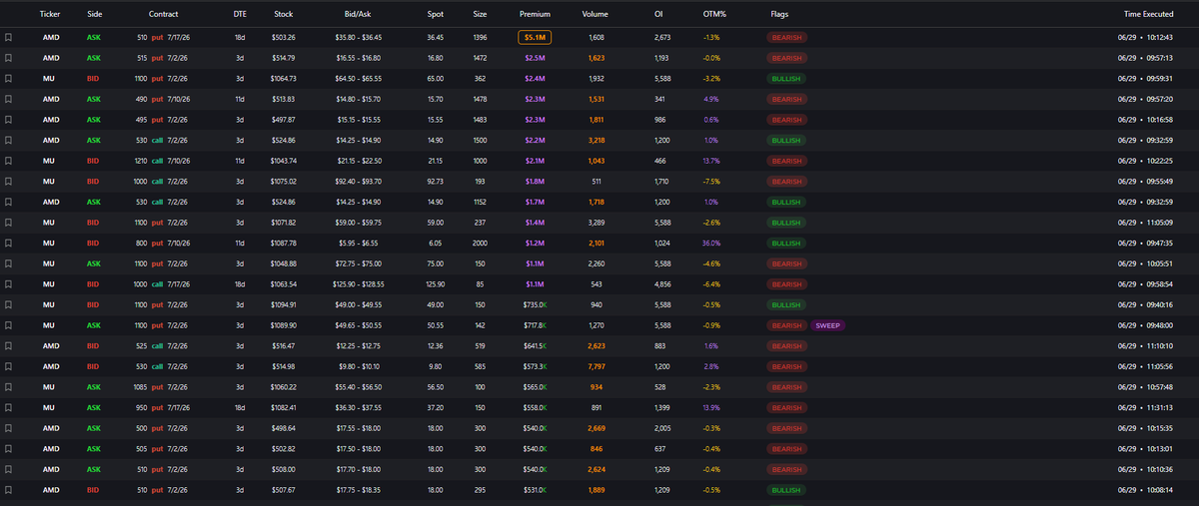Click the Bid/Ask column header

[x=360, y=14]
